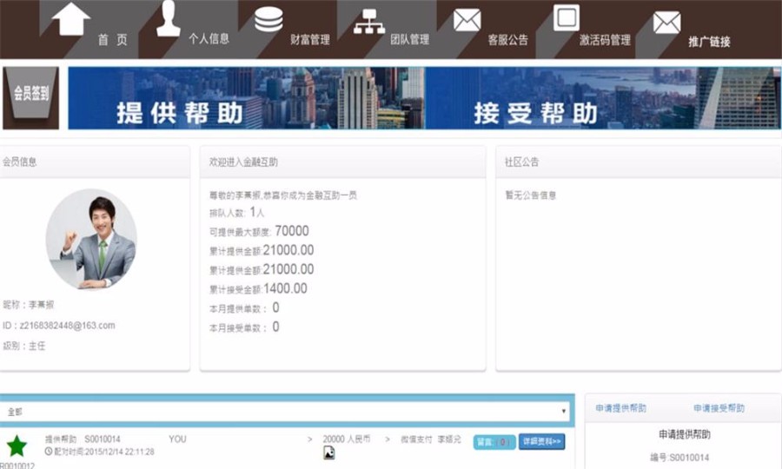782x469 pixels.
Task: Click the 留言 message button
Action: (494, 441)
